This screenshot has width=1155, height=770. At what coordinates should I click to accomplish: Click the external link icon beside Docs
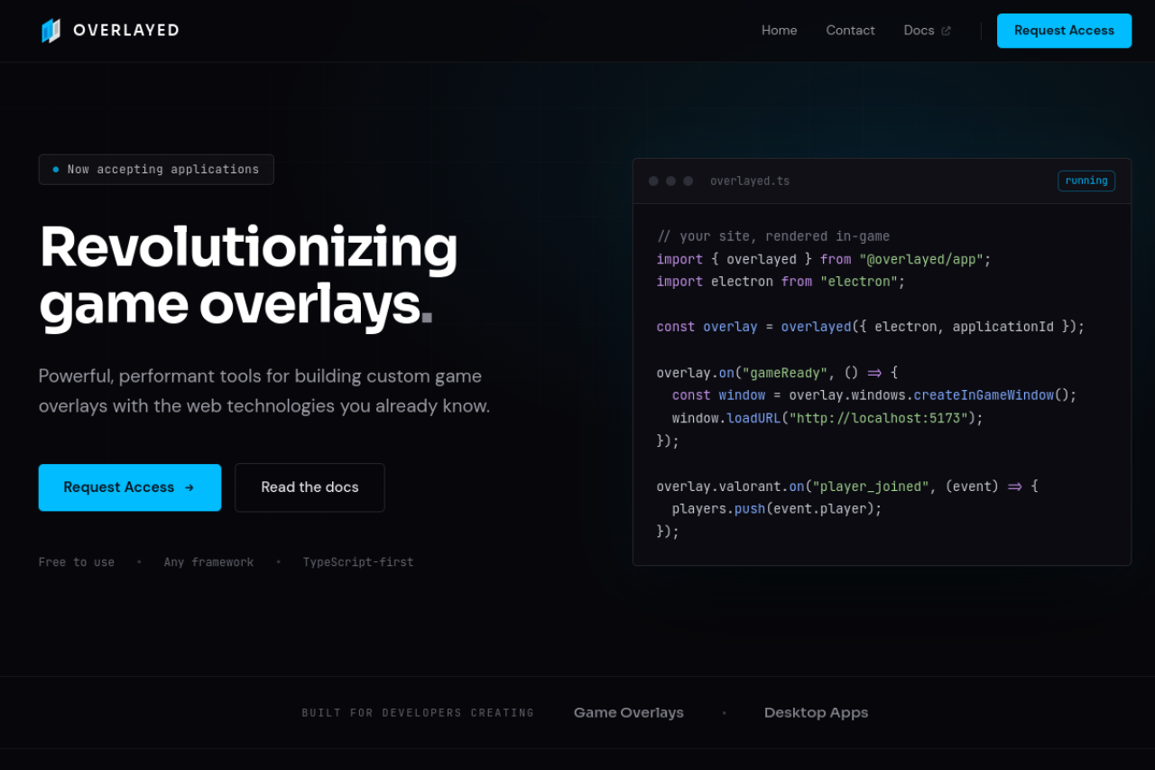pos(946,31)
